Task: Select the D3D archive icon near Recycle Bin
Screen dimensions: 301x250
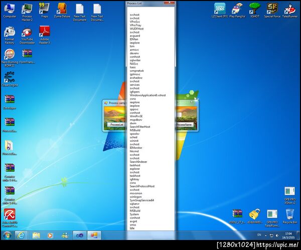Action: [237, 216]
